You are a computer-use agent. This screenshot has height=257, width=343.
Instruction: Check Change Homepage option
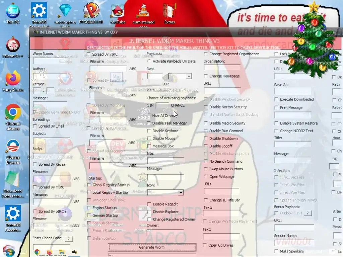(x=205, y=76)
